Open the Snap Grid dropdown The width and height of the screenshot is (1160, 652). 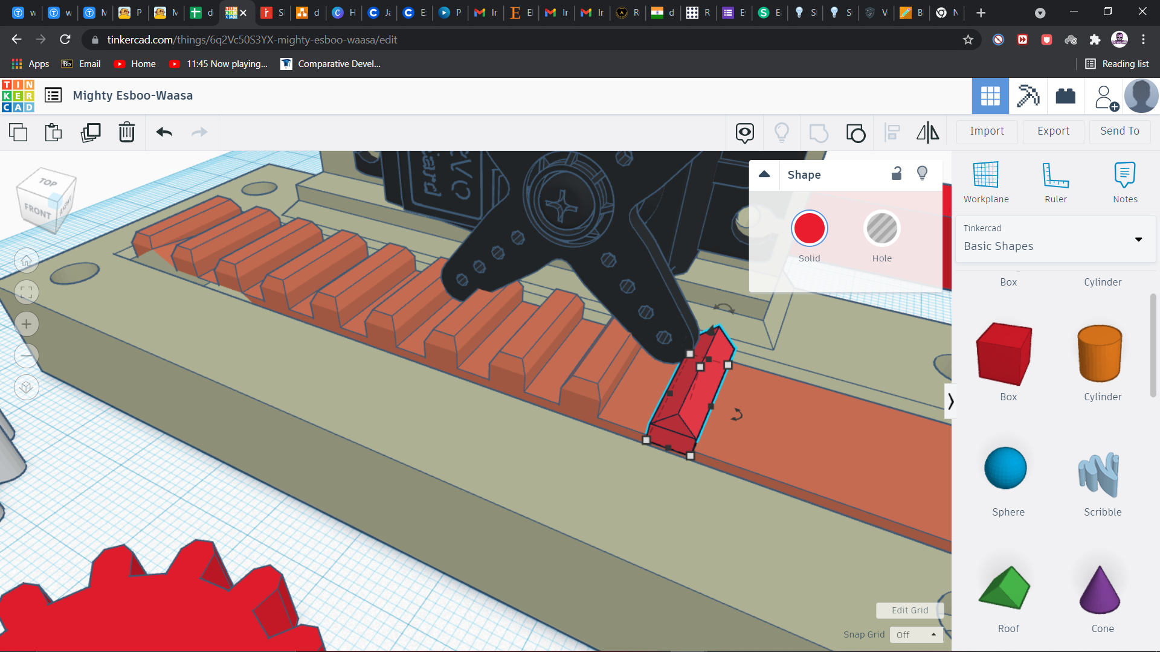[x=916, y=634]
